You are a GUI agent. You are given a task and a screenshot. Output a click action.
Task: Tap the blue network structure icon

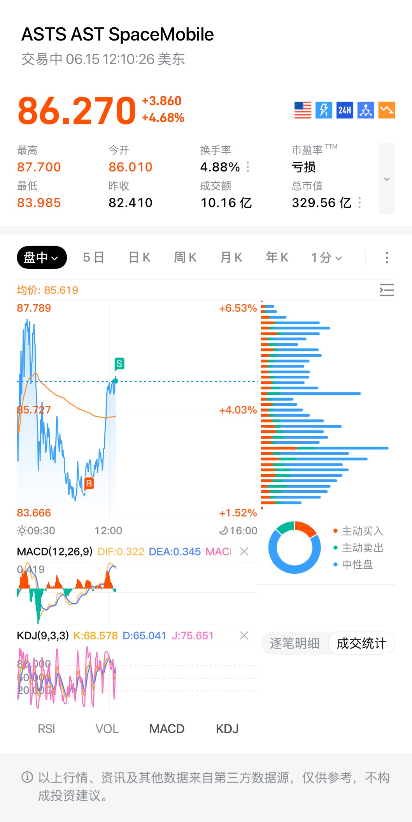366,110
